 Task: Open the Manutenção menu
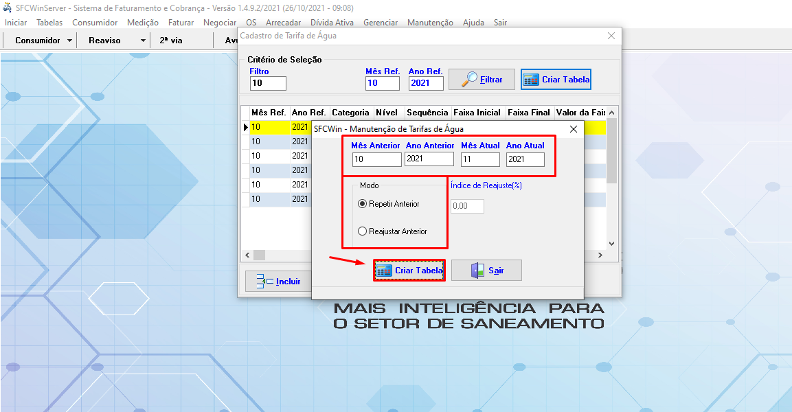click(430, 23)
